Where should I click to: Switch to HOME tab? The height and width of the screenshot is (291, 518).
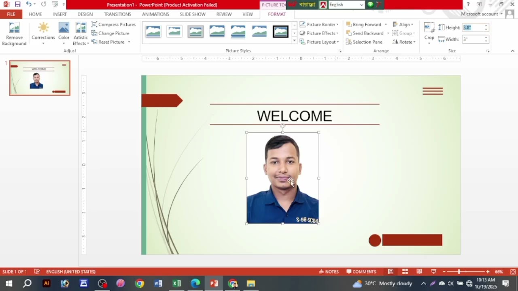(35, 14)
